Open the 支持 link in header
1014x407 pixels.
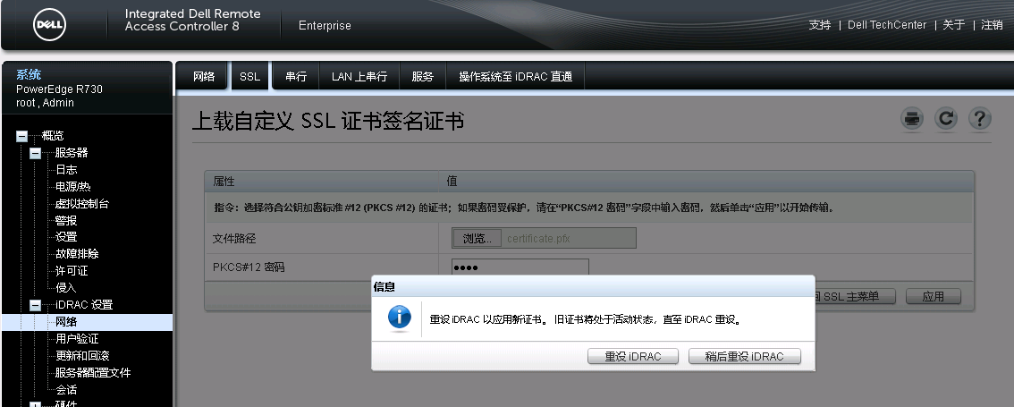(819, 24)
